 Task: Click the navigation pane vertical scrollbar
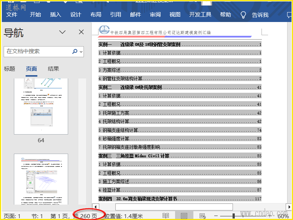pos(82,142)
